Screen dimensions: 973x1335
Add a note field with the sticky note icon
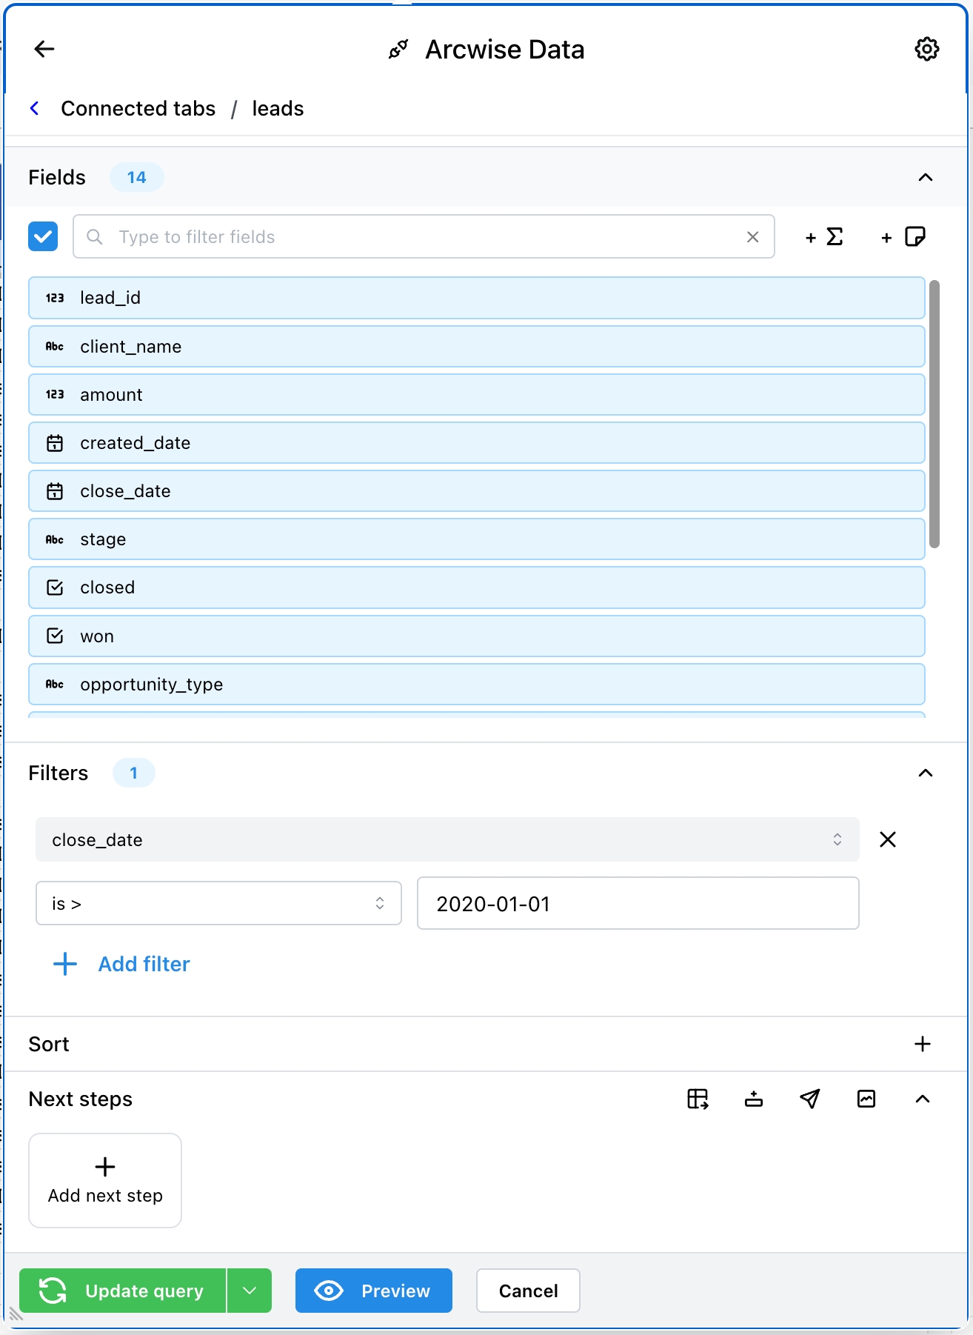904,237
